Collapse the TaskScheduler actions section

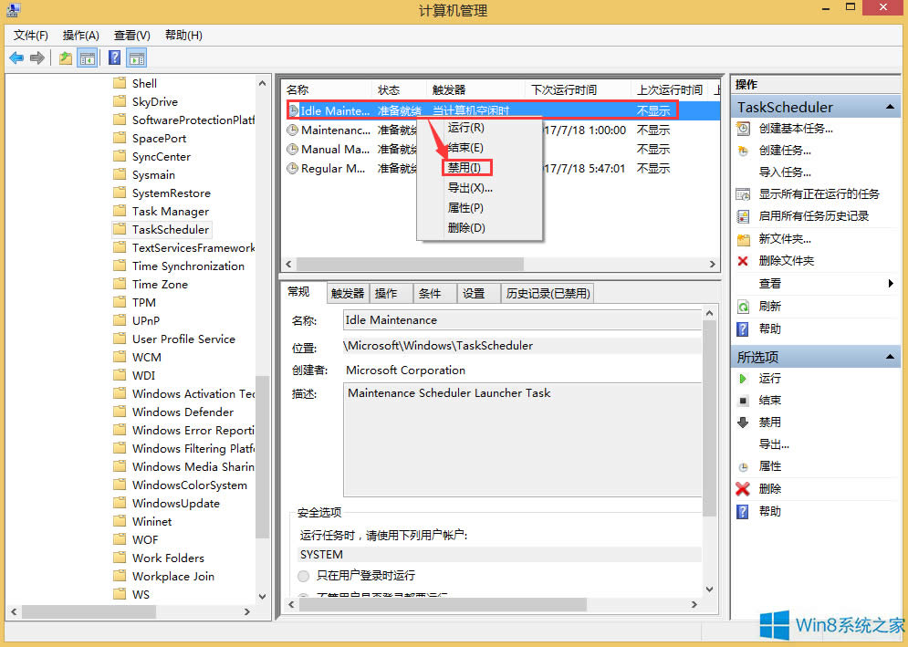point(892,107)
